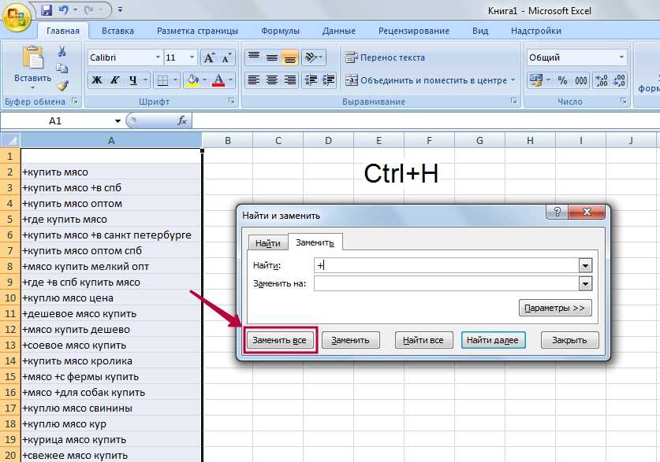Viewport: 660px width, 462px height.
Task: Open Разметка страницы ribbon tab
Action: [x=197, y=31]
